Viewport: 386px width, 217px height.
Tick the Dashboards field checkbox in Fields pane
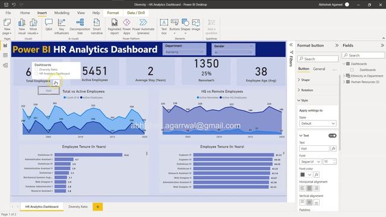[x=352, y=70]
